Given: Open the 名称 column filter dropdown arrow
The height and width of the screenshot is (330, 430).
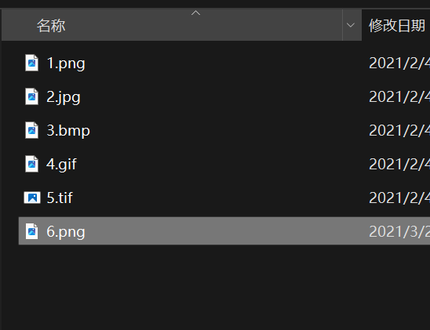Looking at the screenshot, I should [351, 25].
